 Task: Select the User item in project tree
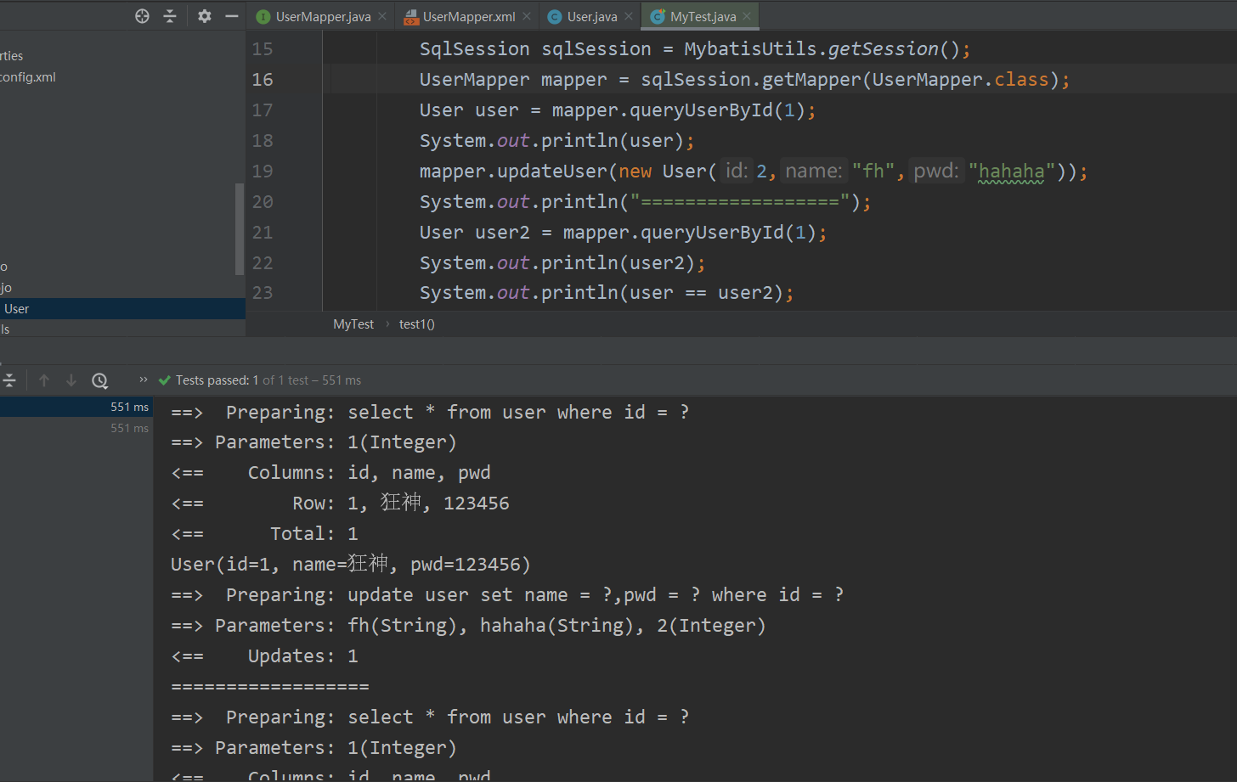122,309
